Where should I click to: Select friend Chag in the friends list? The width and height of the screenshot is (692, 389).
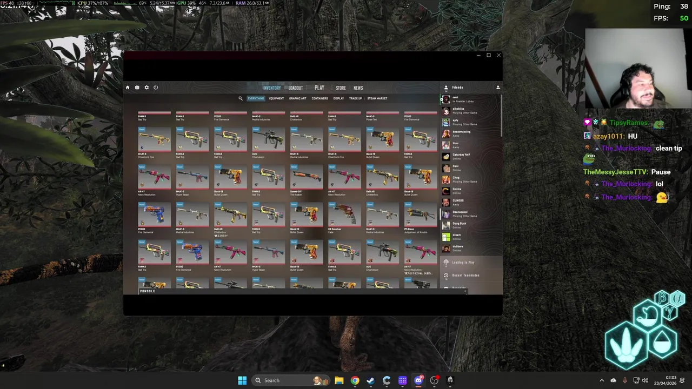coord(469,179)
